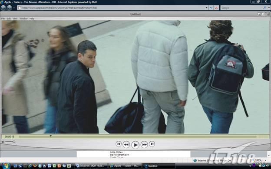
Task: Open the File menu in QuickTime
Action: [x=3, y=19]
